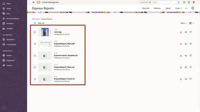The image size is (200, 112).
Task: Share ExpenseReport_Travel.xls
Action: 186,79
